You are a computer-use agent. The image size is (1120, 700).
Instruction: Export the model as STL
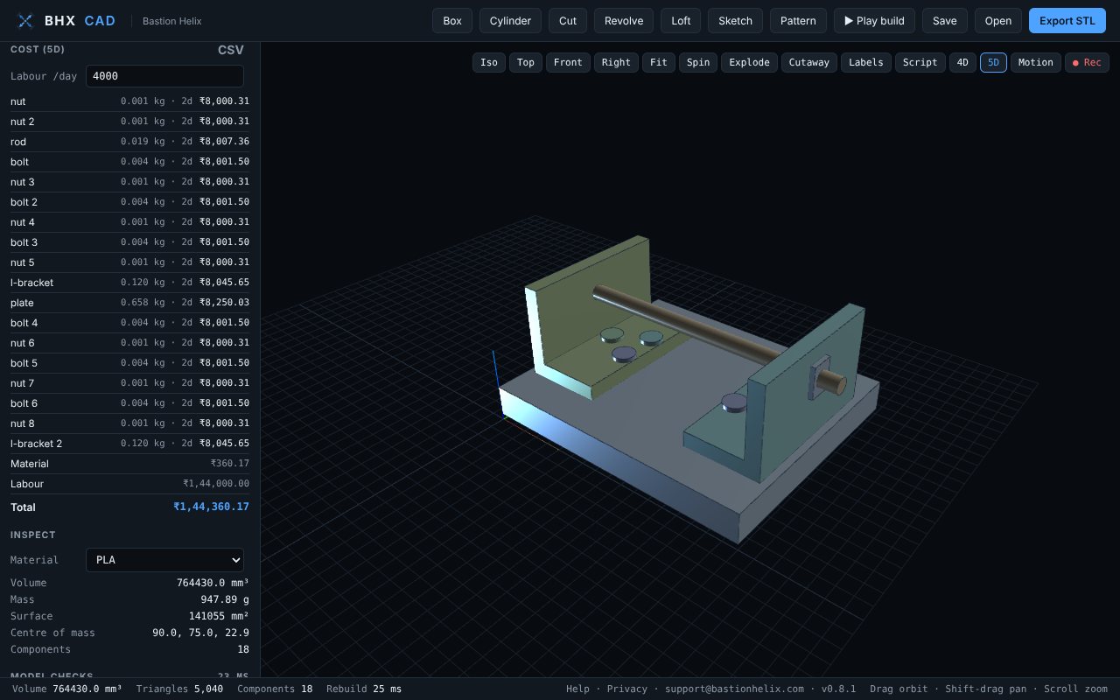pos(1067,21)
